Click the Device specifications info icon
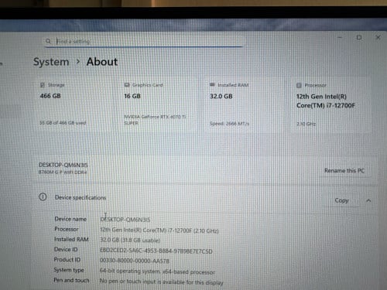 [x=43, y=197]
